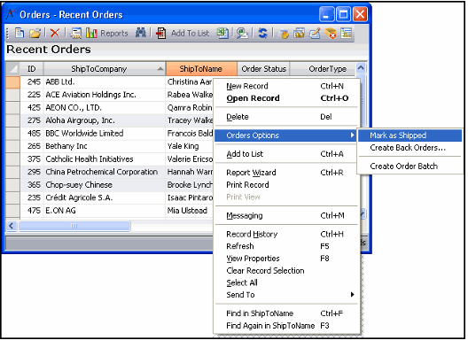Click the Yale King cell

190,146
